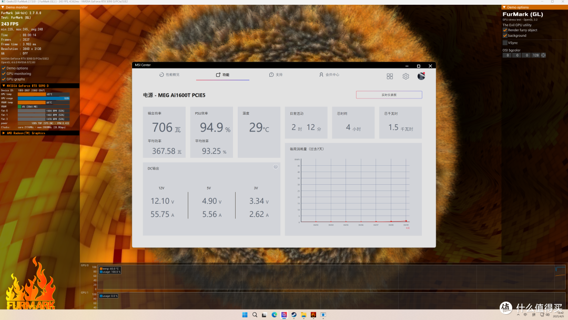This screenshot has height=320, width=568.
Task: Click the 243 FPS readout in FurMark
Action: pyautogui.click(x=10, y=24)
